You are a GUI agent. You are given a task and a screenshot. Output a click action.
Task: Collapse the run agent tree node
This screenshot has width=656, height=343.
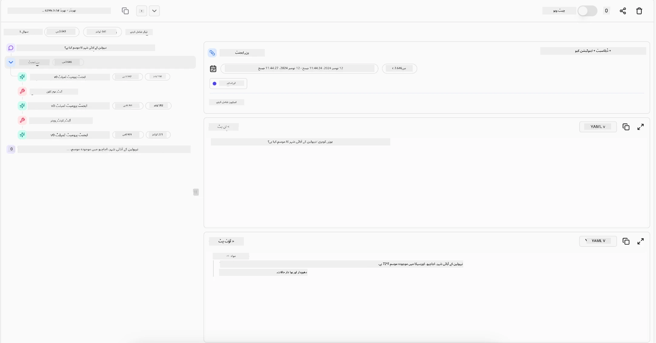11,62
